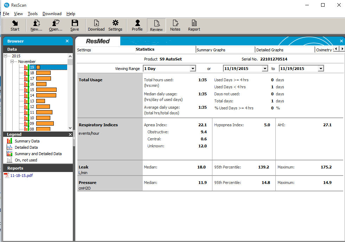The width and height of the screenshot is (345, 242).
Task: Click the AHI value 27.1
Action: point(327,125)
